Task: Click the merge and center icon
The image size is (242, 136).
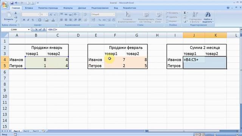Action: [x=85, y=20]
